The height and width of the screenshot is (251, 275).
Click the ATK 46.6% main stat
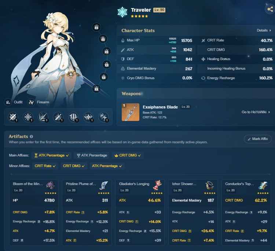[x=140, y=200]
